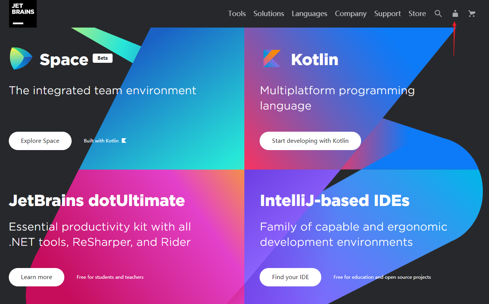Open the site search icon
This screenshot has height=304, width=489.
coord(438,14)
